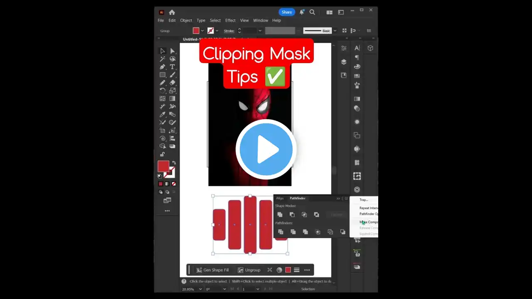Screen dimensions: 532x299
Task: Click the Stroke weight input field
Action: click(250, 31)
